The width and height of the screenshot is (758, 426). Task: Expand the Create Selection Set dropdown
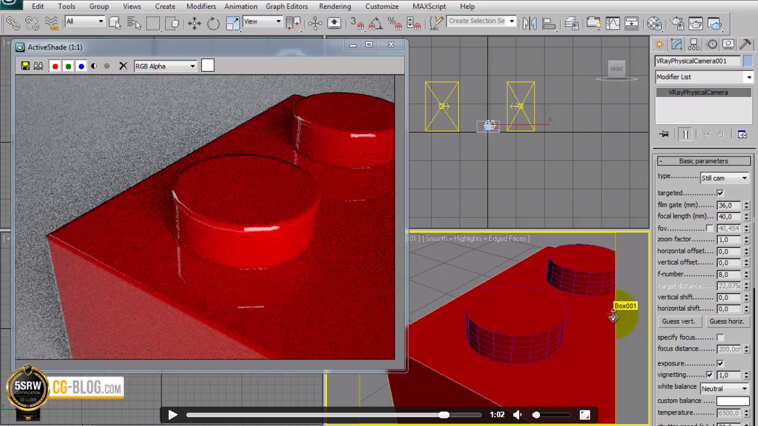[x=512, y=21]
